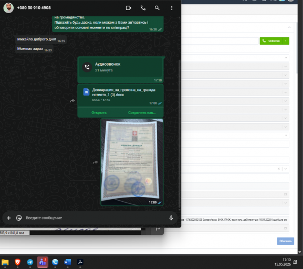The height and width of the screenshot is (269, 303).
Task: Click the arrow icon in PDF bottom bar
Action: pos(158,229)
